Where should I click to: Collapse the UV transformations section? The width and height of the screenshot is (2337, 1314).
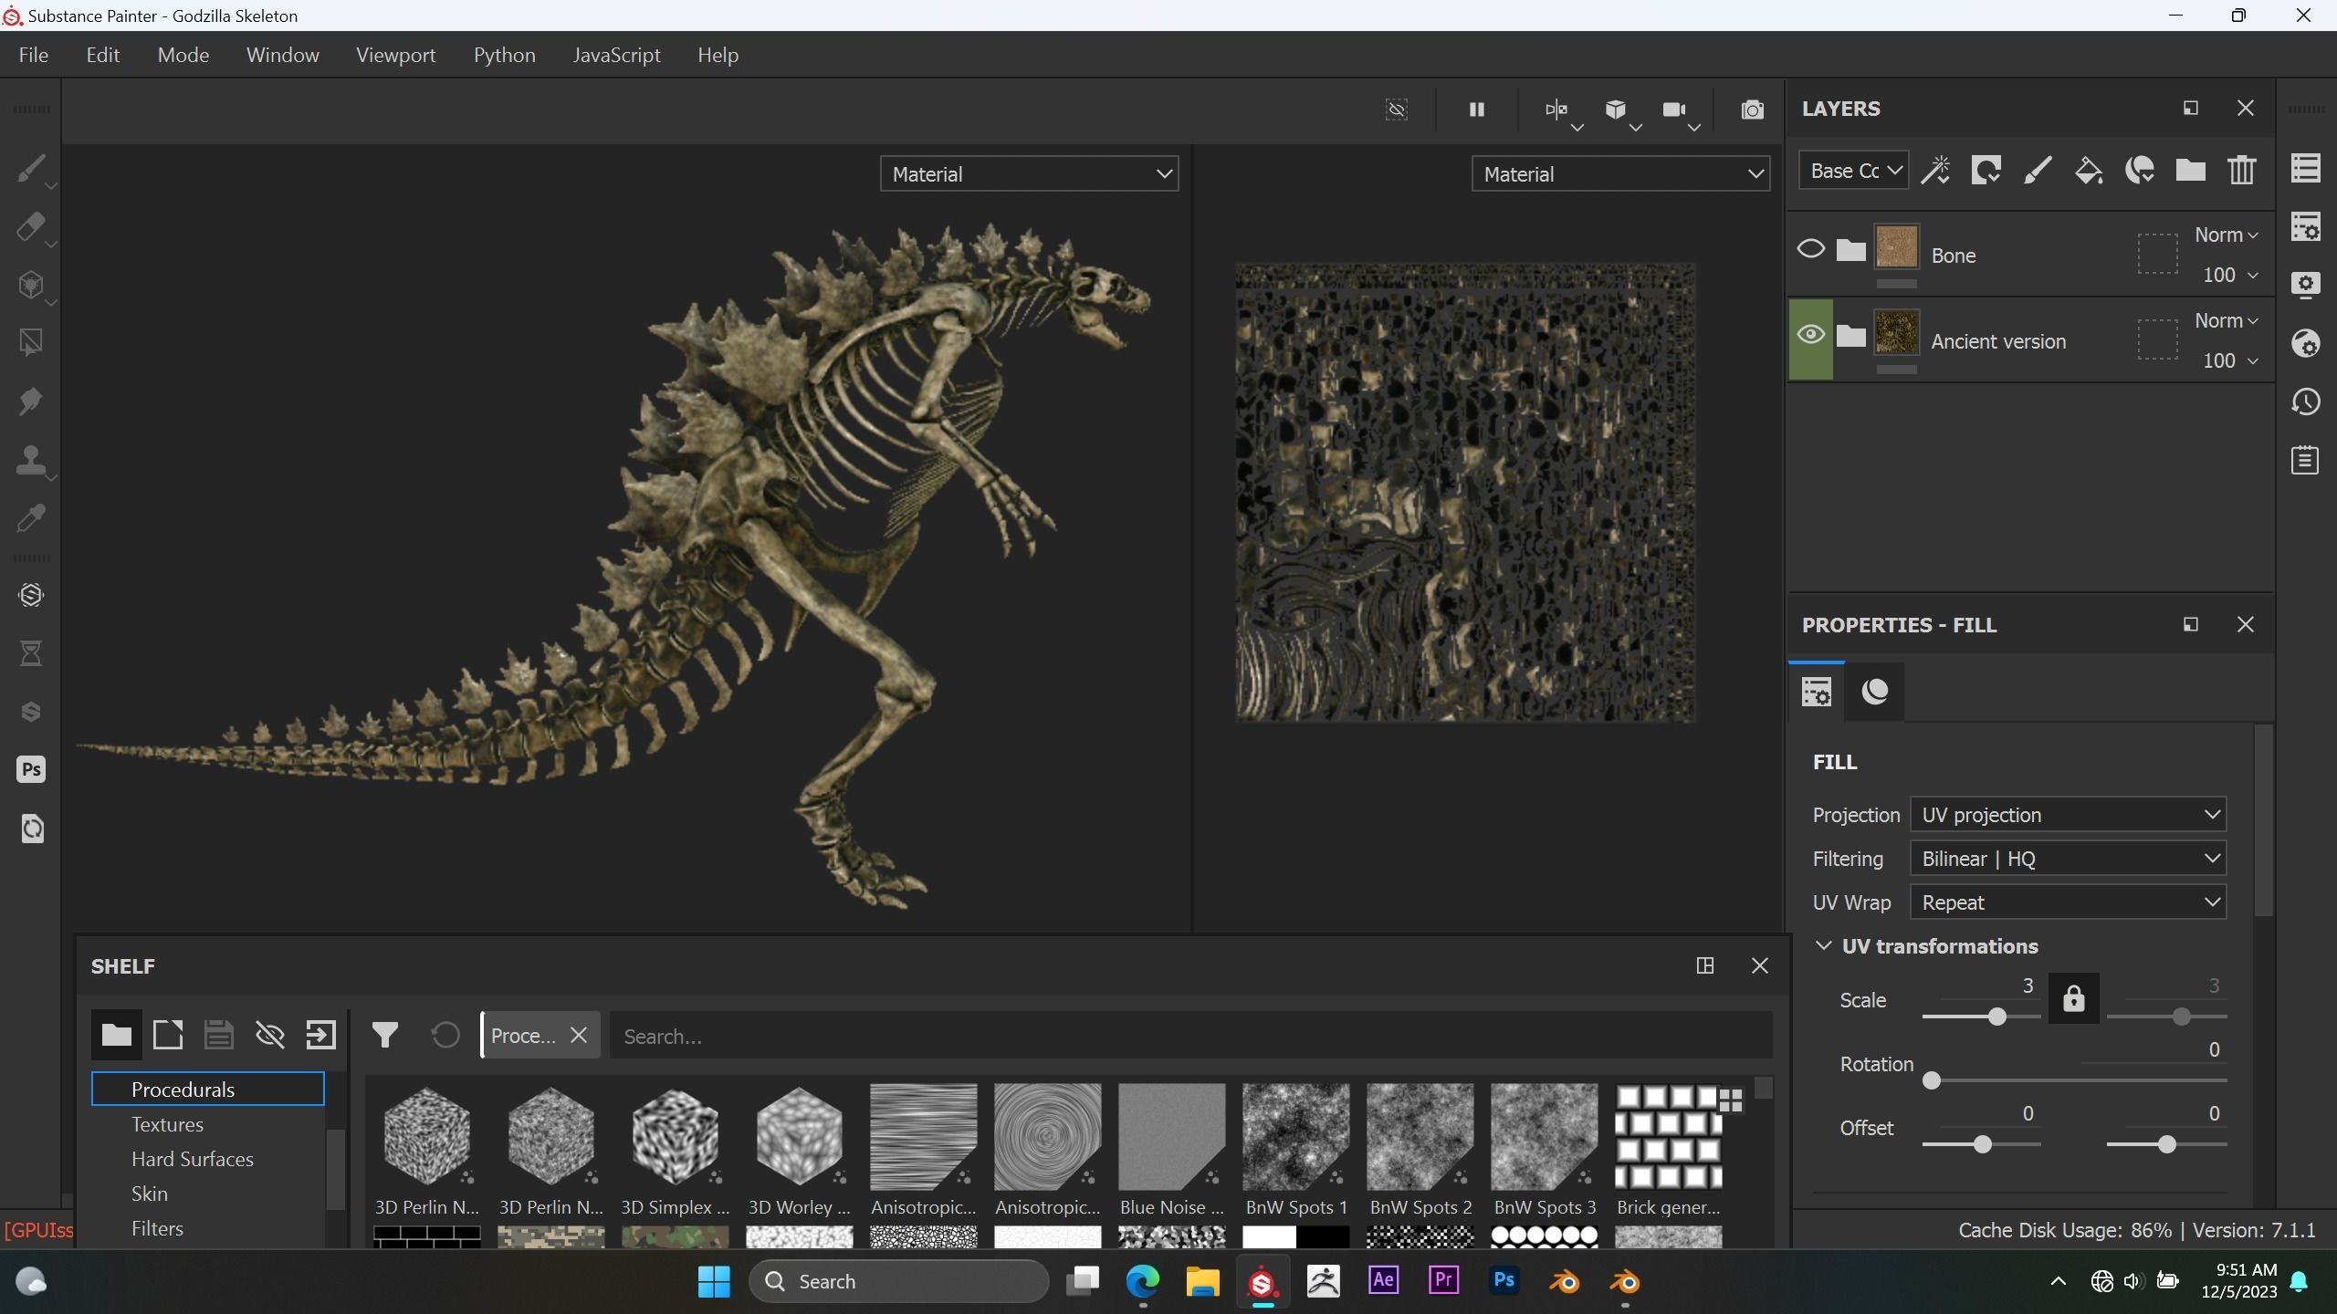[1824, 946]
